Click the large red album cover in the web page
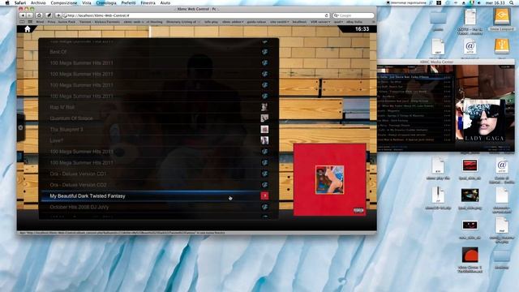The image size is (519, 292). pos(330,179)
